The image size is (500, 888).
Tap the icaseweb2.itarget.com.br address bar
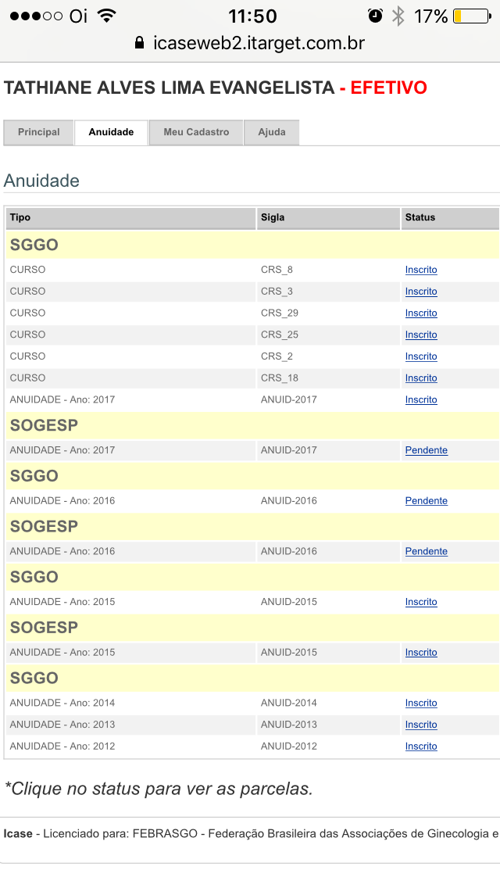pyautogui.click(x=258, y=43)
